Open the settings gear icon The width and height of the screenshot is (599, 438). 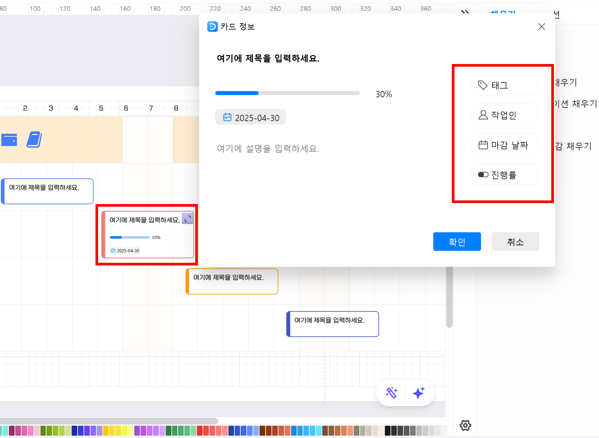point(465,425)
